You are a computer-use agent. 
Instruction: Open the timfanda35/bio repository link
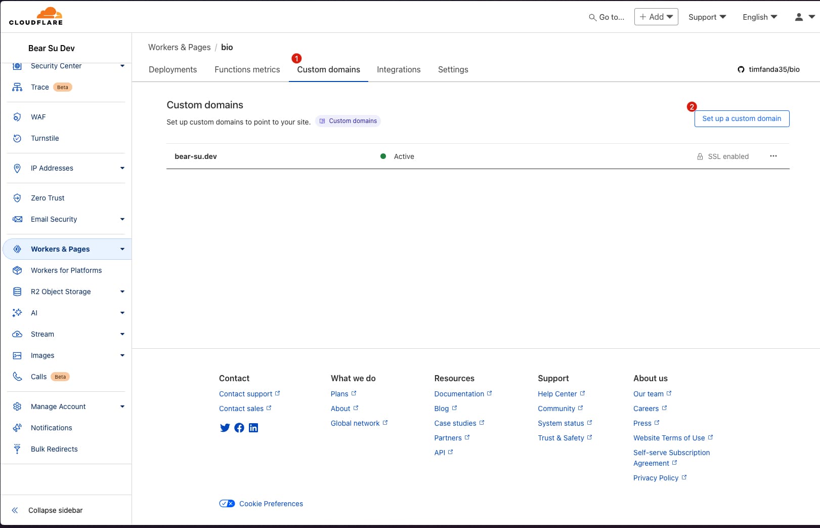pyautogui.click(x=774, y=69)
